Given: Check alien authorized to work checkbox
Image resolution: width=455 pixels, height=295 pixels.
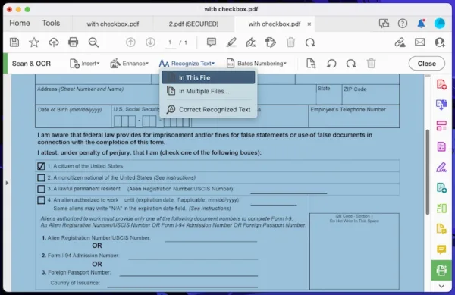Looking at the screenshot, I should pyautogui.click(x=41, y=200).
